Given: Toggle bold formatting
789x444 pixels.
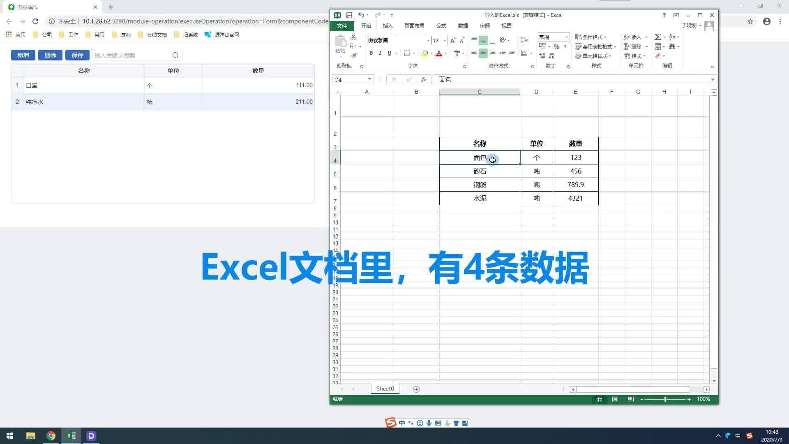Looking at the screenshot, I should click(x=371, y=53).
